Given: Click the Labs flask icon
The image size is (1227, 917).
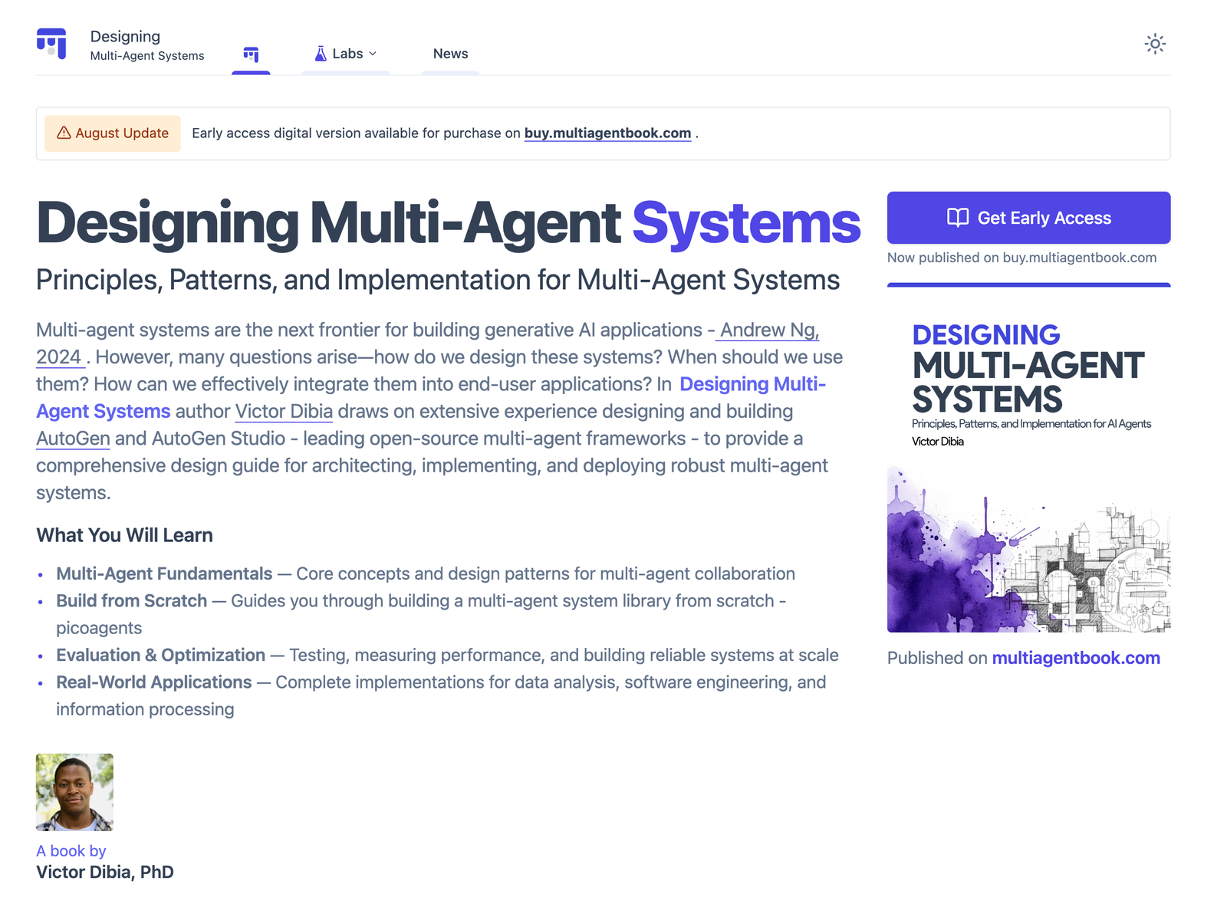Looking at the screenshot, I should pyautogui.click(x=321, y=54).
